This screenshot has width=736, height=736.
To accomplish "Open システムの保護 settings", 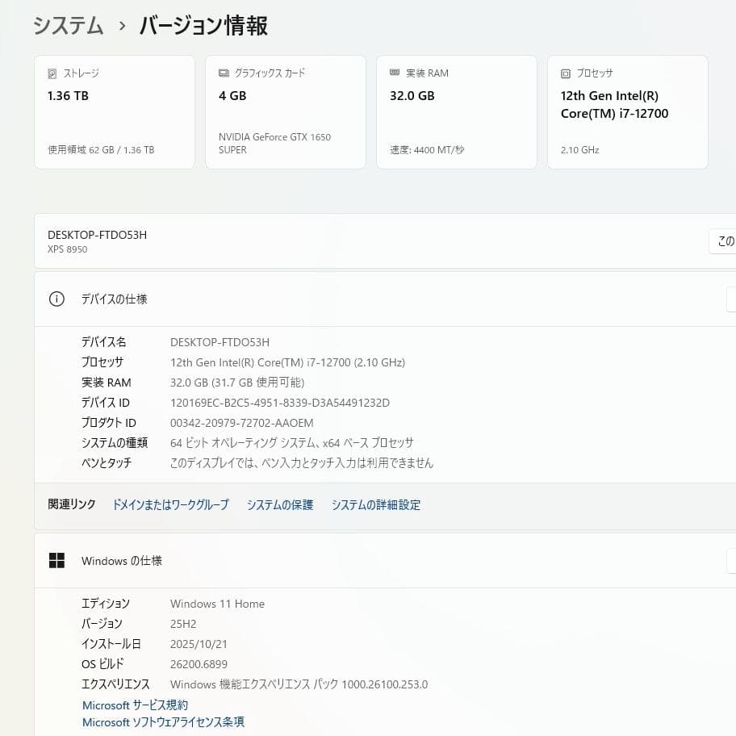I will point(279,504).
